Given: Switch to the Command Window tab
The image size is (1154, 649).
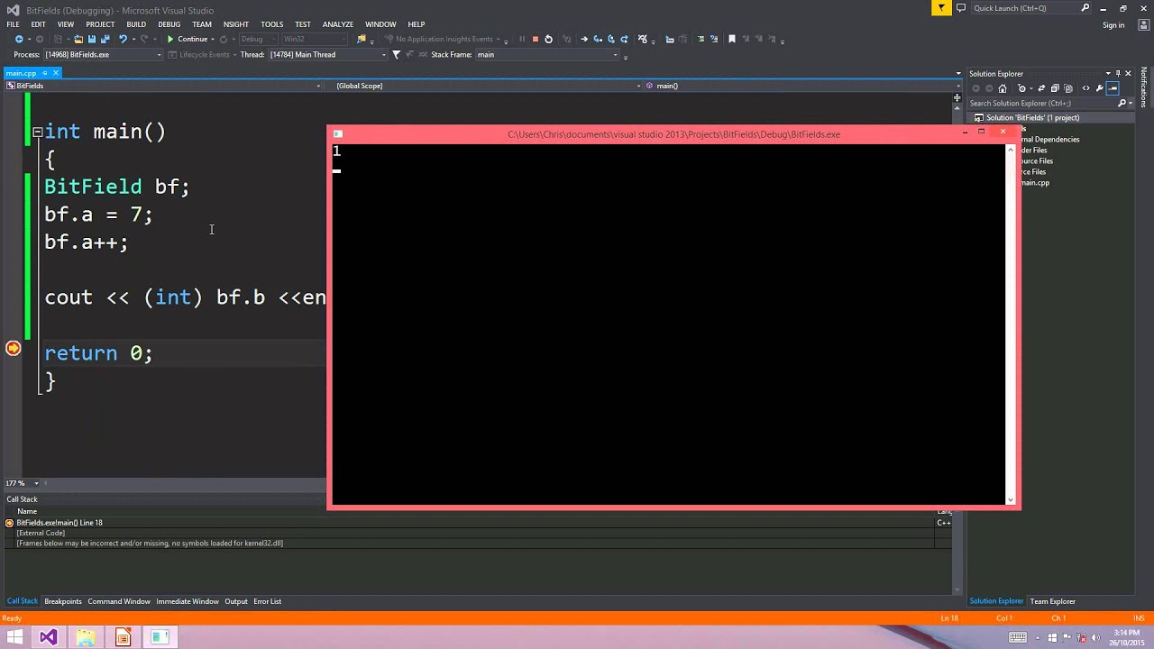Looking at the screenshot, I should pyautogui.click(x=119, y=601).
